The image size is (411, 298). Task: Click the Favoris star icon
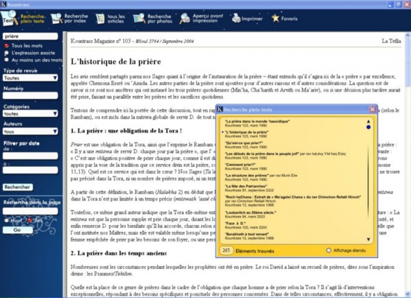275,18
